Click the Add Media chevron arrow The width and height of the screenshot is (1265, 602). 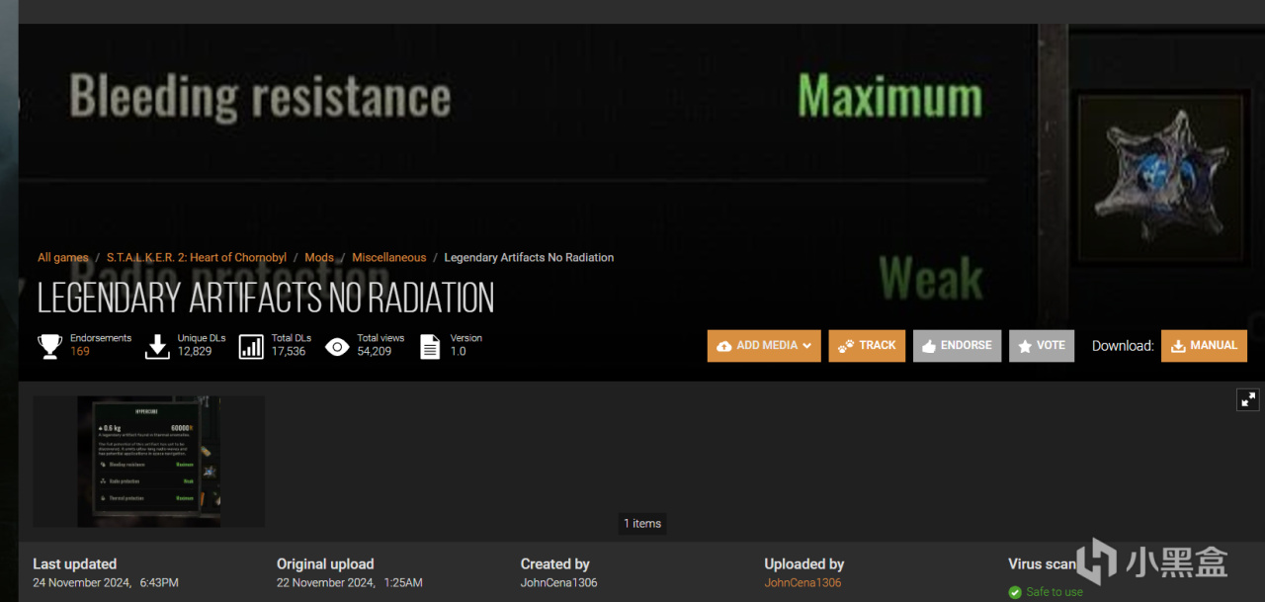[x=806, y=346]
